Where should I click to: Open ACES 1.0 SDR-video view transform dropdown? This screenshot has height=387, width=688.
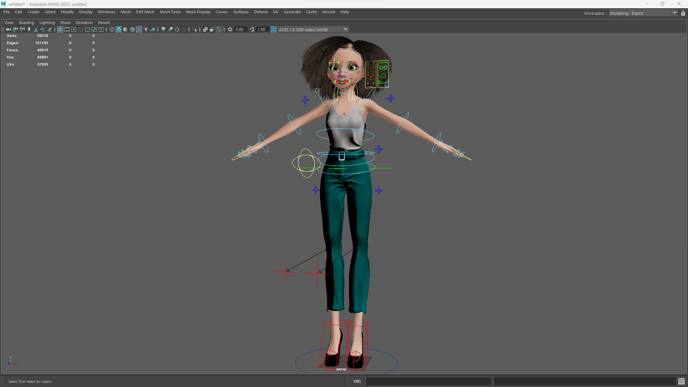point(345,29)
